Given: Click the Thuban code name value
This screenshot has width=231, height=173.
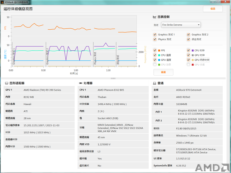Looking at the screenshot, I should pos(102,97).
